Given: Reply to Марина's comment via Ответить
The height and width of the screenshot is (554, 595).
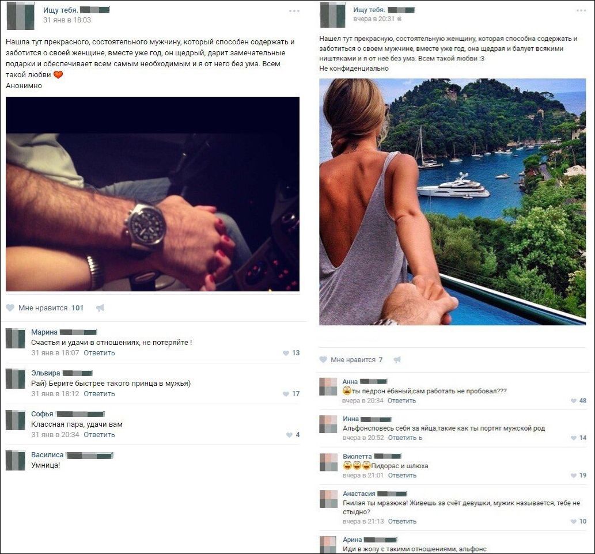Looking at the screenshot, I should point(99,353).
